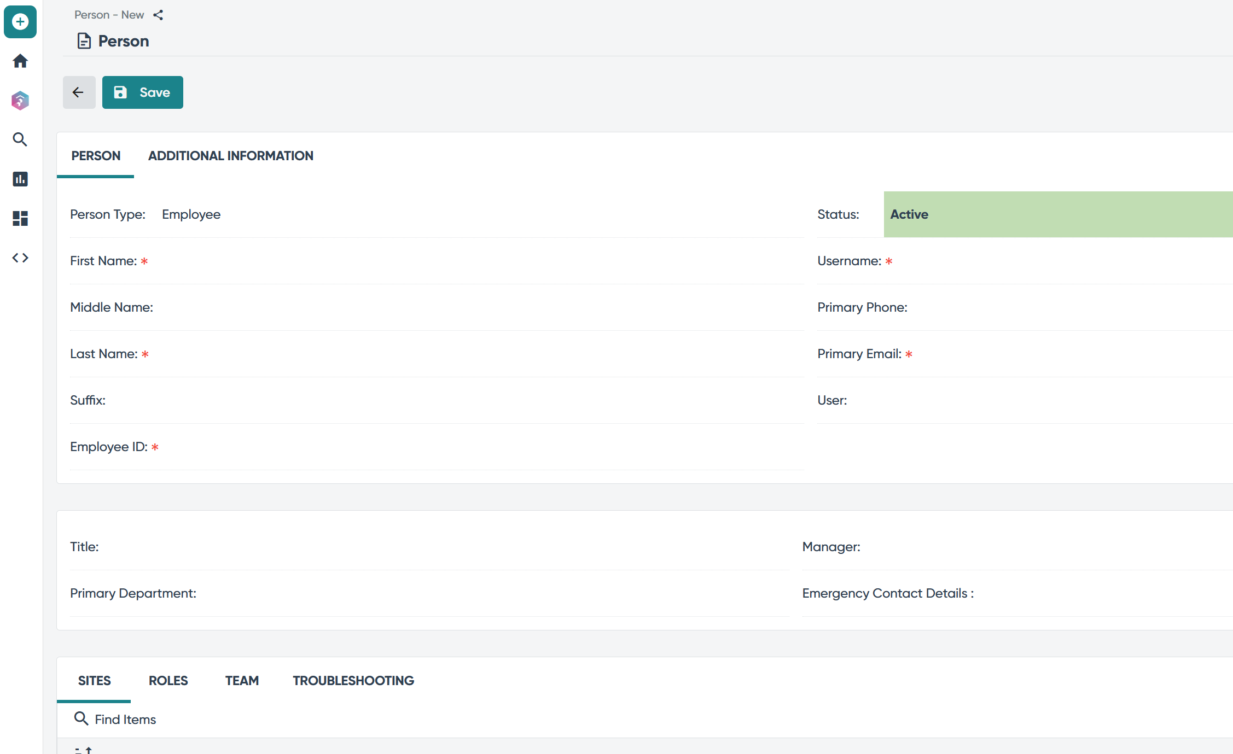1233x754 pixels.
Task: Click the share icon next to Person - New
Action: 158,15
